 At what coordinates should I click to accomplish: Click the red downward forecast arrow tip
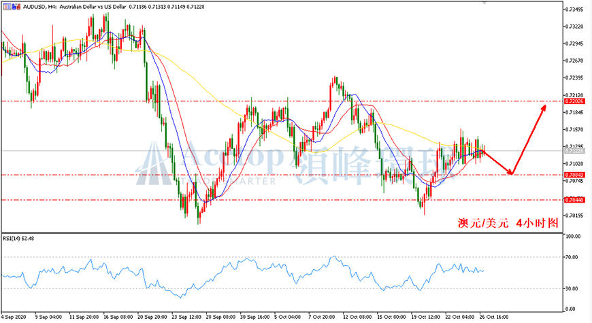coord(510,172)
